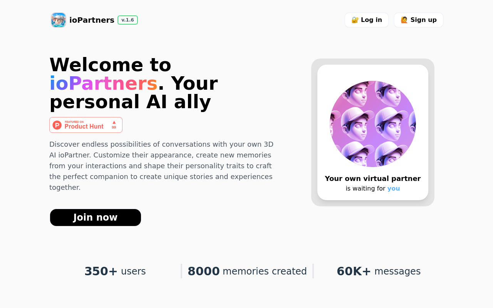The height and width of the screenshot is (308, 493).
Task: Open the 'Featured on Product Hunt' text
Action: tap(84, 125)
